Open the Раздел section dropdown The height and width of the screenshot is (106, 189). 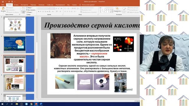pos(29,12)
